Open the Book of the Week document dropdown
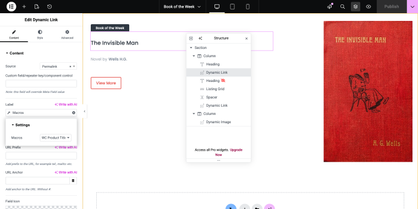 [x=182, y=7]
